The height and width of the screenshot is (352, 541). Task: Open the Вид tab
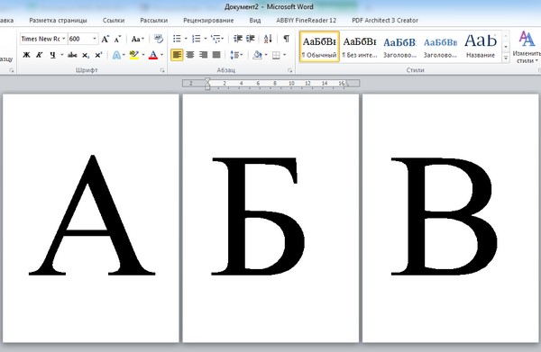255,21
